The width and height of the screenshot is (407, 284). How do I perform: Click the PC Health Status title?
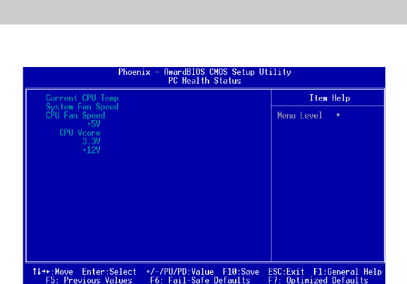tap(204, 81)
